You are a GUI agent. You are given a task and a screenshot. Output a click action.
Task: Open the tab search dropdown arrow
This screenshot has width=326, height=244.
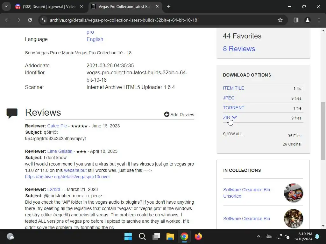[x=6, y=6]
